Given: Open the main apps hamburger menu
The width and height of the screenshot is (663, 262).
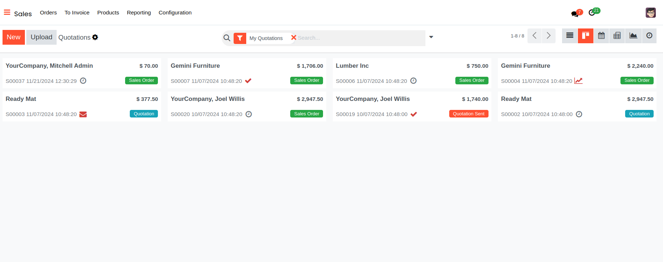Looking at the screenshot, I should click(x=7, y=13).
